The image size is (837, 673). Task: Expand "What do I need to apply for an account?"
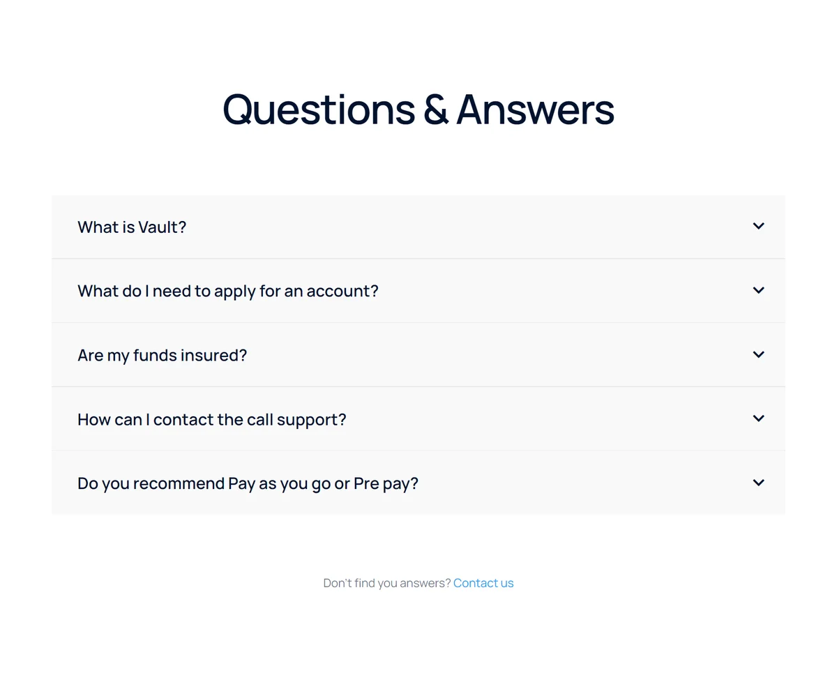pyautogui.click(x=228, y=292)
